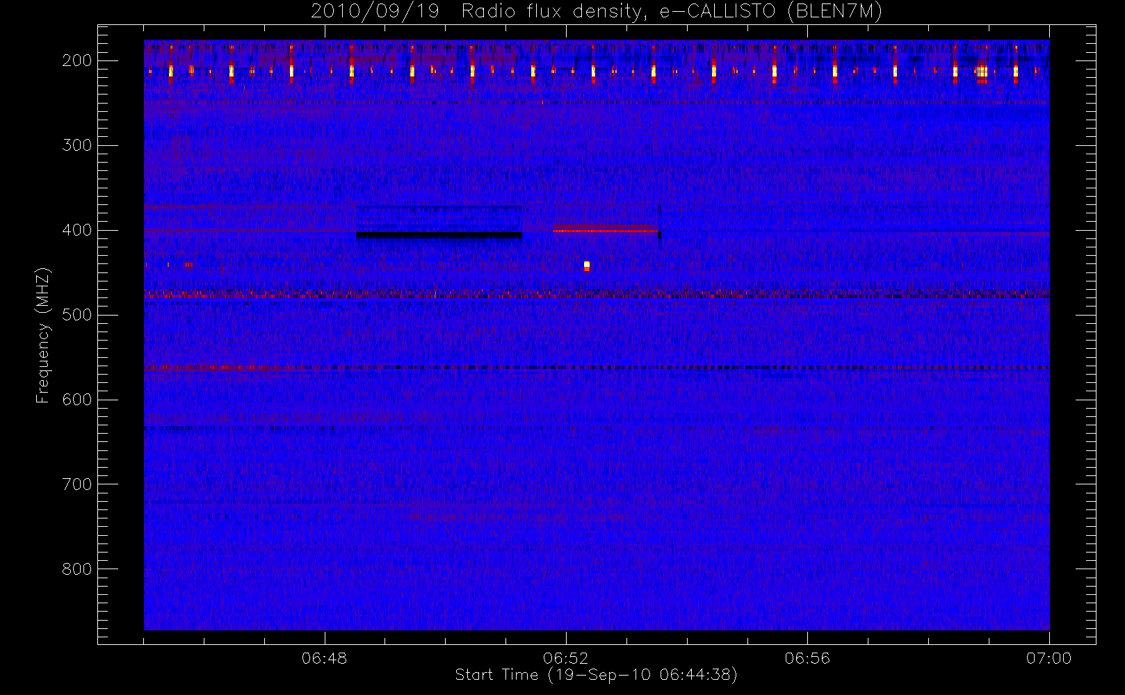Viewport: 1125px width, 695px height.
Task: Click the 06:48 time tick label
Action: point(325,658)
